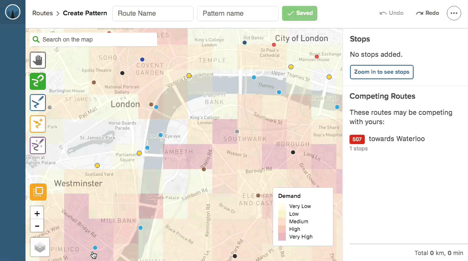The image size is (468, 261).
Task: Click the towards Waterloo route text
Action: pyautogui.click(x=397, y=139)
